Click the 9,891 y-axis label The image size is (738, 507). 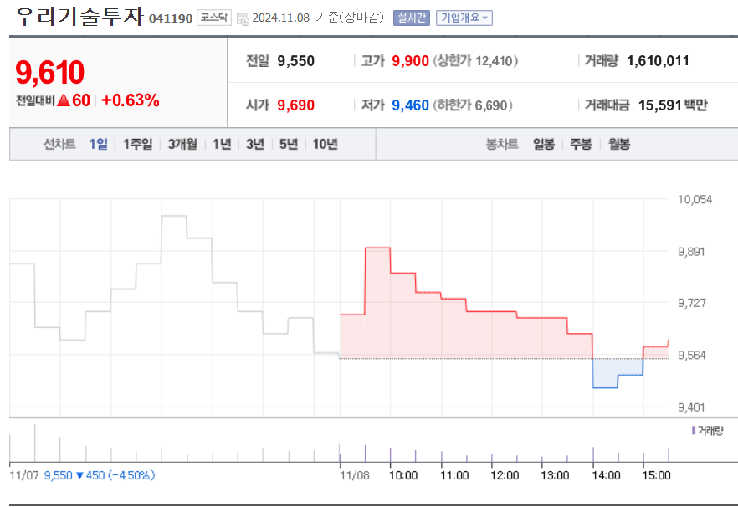pos(691,252)
